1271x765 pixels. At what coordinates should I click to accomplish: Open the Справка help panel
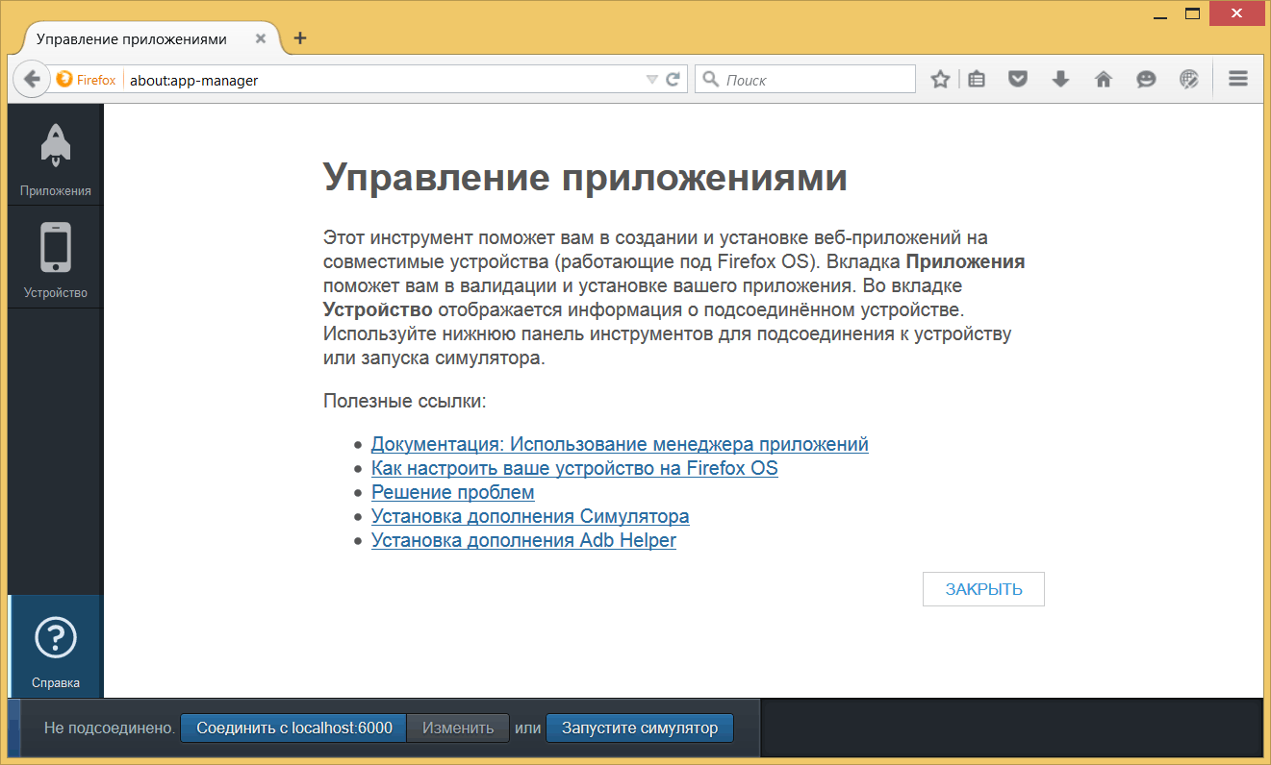(x=55, y=646)
